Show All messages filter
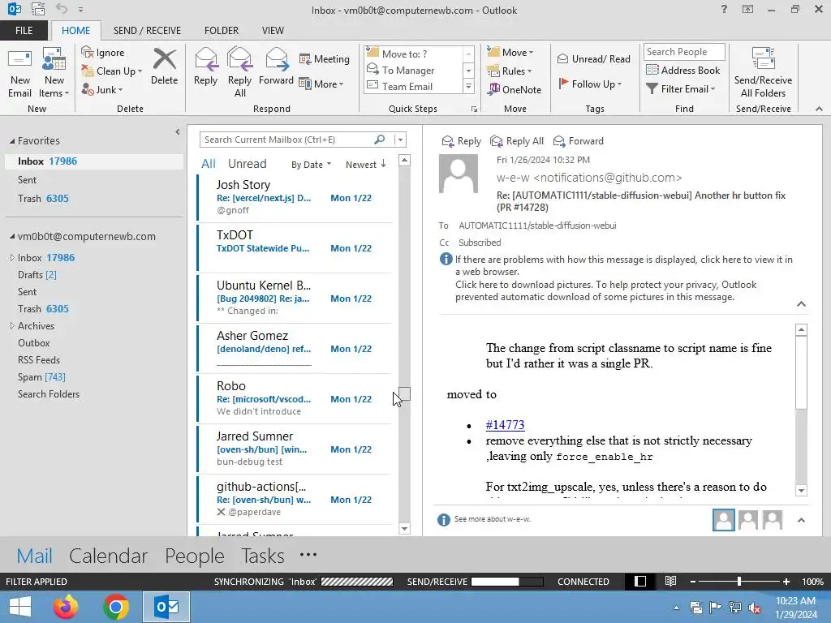Viewport: 831px width, 623px height. tap(209, 164)
